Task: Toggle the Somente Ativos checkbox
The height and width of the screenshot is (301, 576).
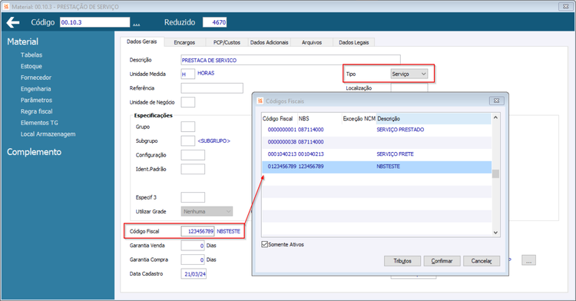Action: tap(264, 244)
